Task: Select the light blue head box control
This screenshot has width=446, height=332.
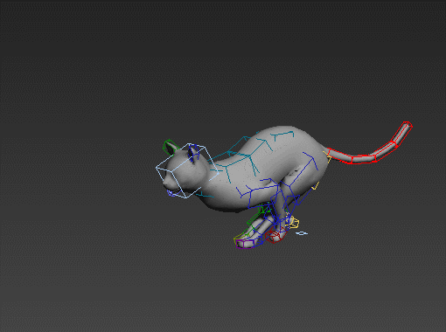Action: tap(187, 170)
